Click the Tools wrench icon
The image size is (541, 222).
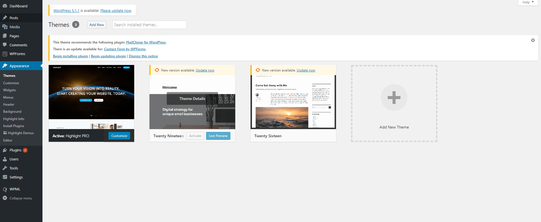(5, 168)
